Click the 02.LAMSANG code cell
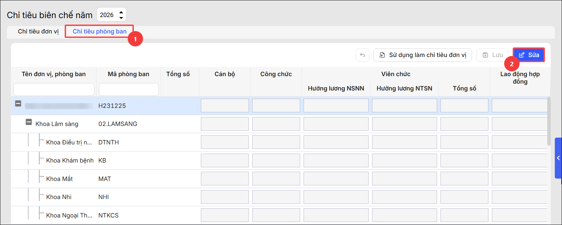562x225 pixels. point(118,124)
